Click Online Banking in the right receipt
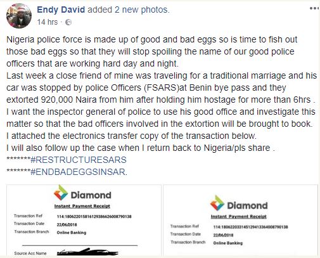The width and height of the screenshot is (320, 258). click(x=228, y=243)
